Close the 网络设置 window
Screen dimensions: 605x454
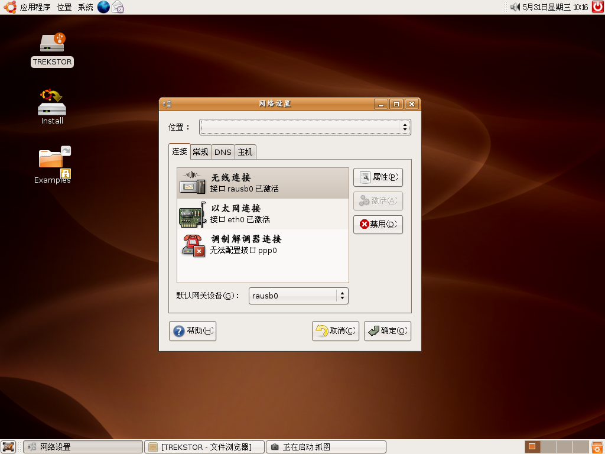[412, 104]
